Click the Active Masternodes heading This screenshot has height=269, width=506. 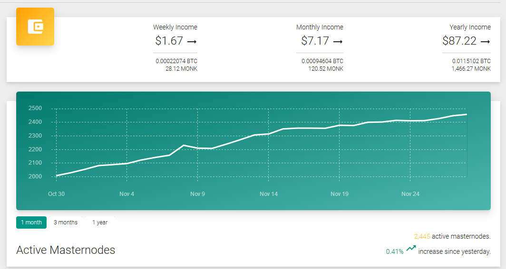coord(66,250)
